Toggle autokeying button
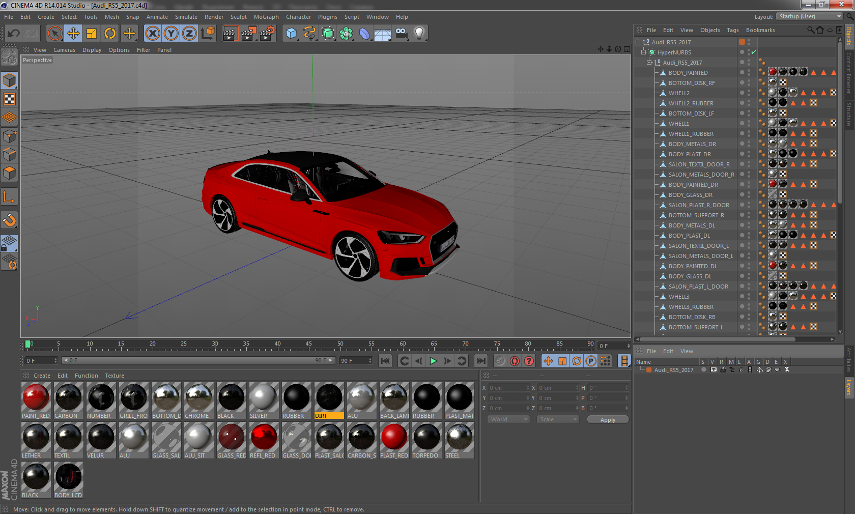Viewport: 855px width, 514px height. 515,361
